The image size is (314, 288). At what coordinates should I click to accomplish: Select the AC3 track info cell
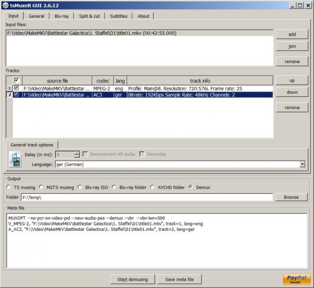pyautogui.click(x=200, y=95)
